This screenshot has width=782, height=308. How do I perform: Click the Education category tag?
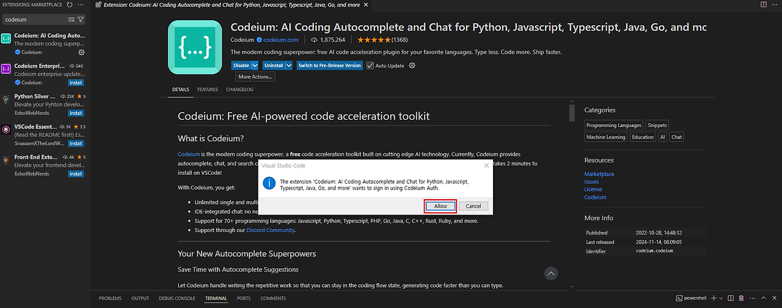pos(643,137)
